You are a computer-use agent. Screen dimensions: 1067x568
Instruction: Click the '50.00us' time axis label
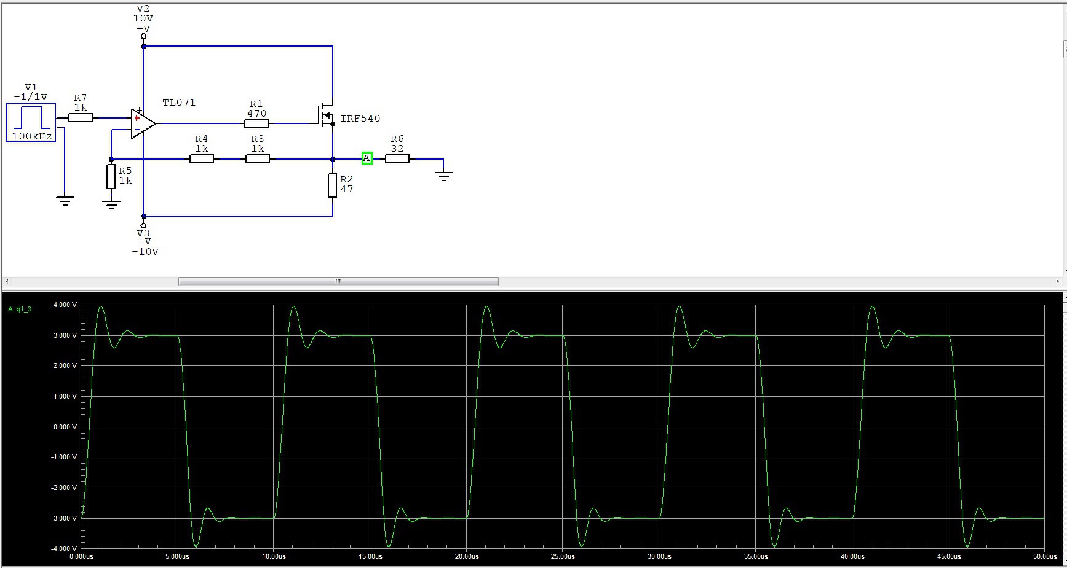[x=1045, y=556]
